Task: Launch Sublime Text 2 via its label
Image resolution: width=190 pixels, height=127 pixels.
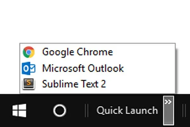Action: click(x=74, y=84)
